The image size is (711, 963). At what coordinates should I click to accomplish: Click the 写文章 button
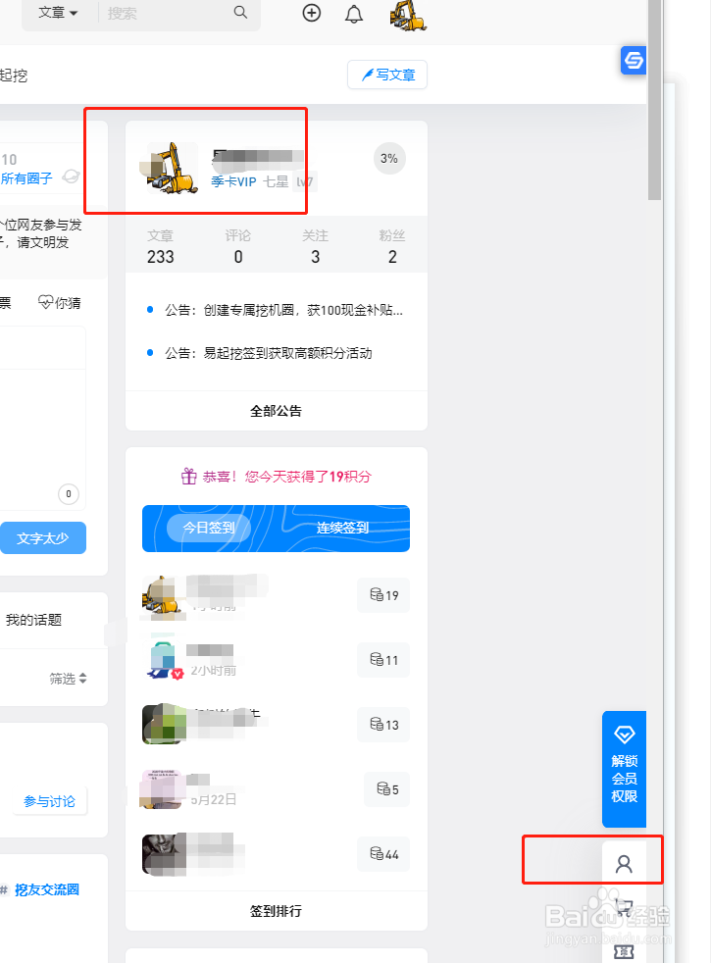pos(387,75)
